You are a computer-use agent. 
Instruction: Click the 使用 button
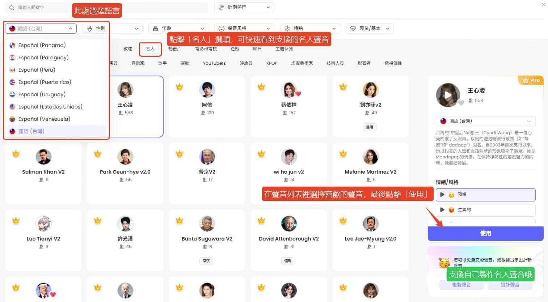[x=486, y=234]
